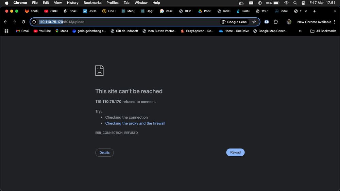
Task: Open macOS Spotlight search icon
Action: 295,3
